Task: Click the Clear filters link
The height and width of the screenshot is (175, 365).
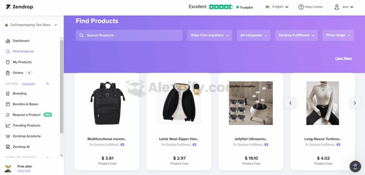Action: coord(343,58)
